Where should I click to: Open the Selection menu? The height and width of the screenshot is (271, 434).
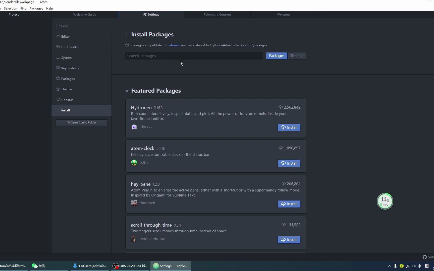pos(11,8)
